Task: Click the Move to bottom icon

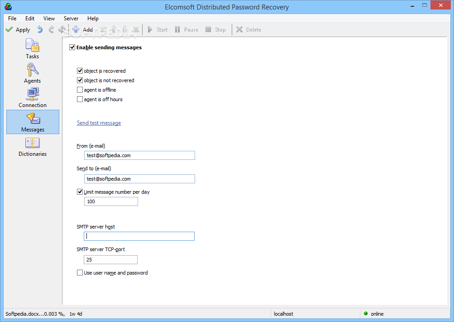Action: (136, 29)
